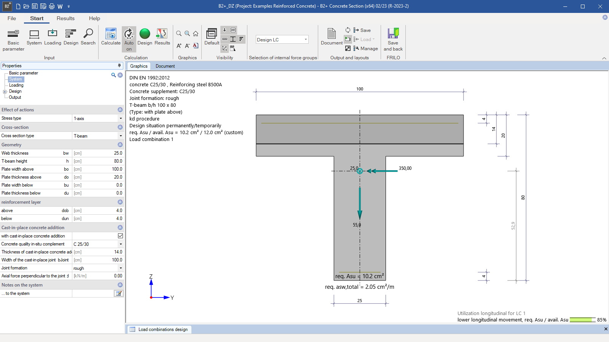Toggle reinforcement bar visibility icon
Image resolution: width=609 pixels, height=342 pixels.
point(225,39)
